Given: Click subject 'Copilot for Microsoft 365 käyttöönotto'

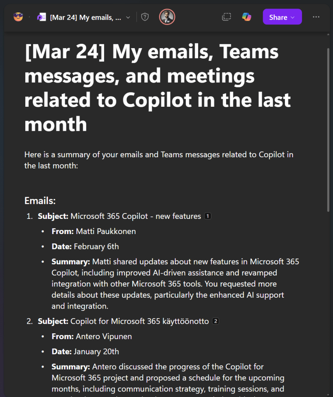Looking at the screenshot, I should coord(139,321).
